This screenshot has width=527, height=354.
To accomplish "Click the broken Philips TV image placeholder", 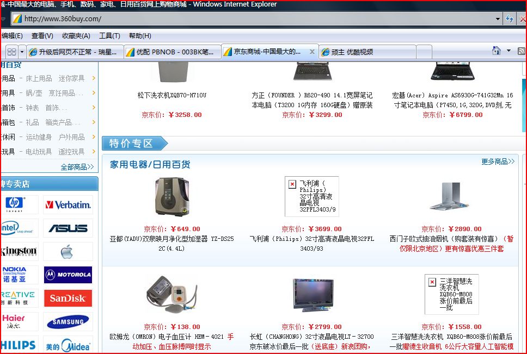I will point(311,197).
